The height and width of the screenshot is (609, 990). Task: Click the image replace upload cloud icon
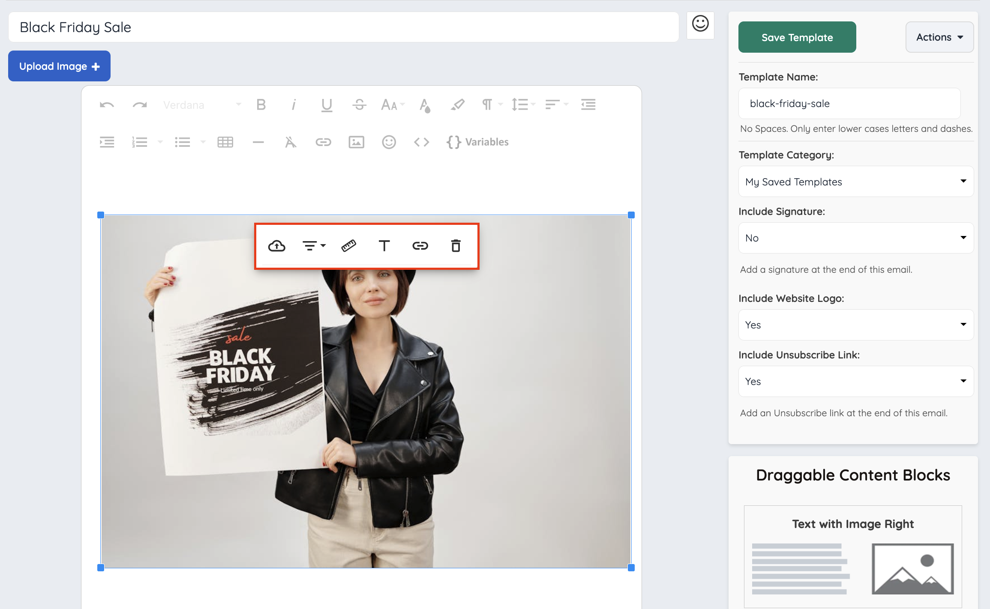point(276,246)
